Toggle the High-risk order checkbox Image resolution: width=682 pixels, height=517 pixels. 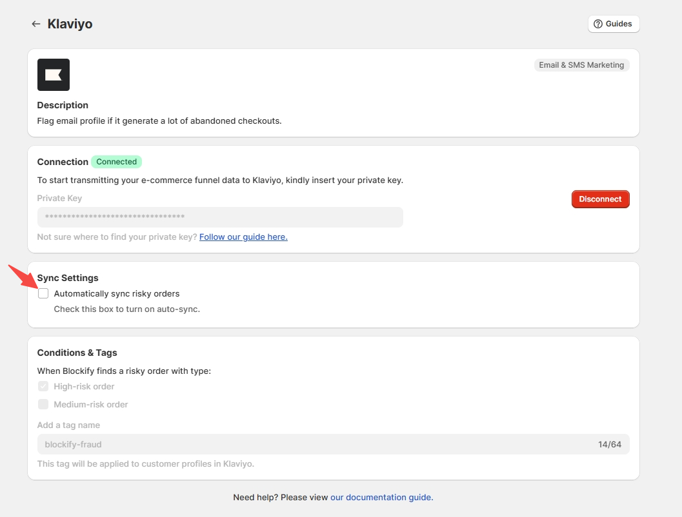tap(43, 387)
